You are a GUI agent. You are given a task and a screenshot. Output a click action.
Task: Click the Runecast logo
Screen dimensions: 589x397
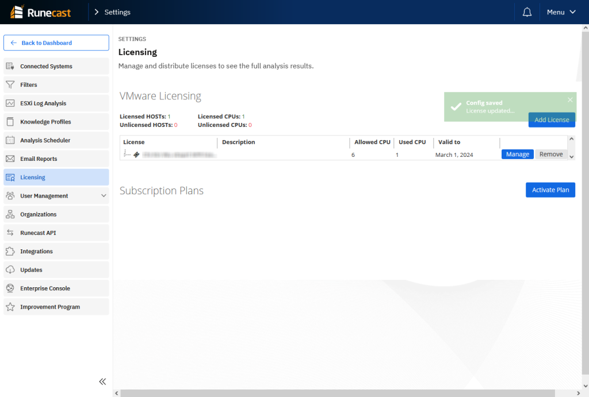(x=41, y=12)
